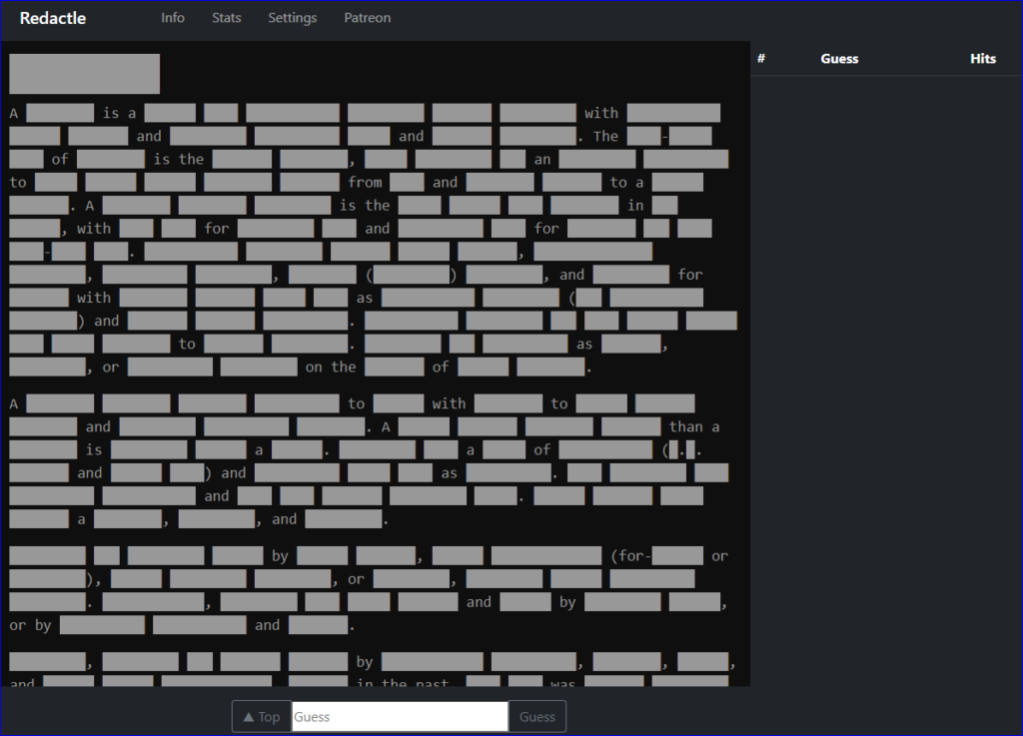Click the redacted word after "for-"
Screen dimensions: 1023x736
pyautogui.click(x=677, y=556)
